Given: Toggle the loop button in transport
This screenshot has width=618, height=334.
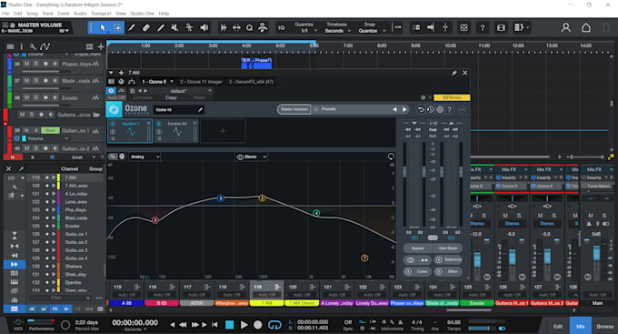Looking at the screenshot, I should click(x=274, y=325).
